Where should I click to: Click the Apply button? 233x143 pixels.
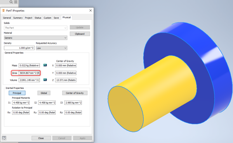click(x=83, y=138)
